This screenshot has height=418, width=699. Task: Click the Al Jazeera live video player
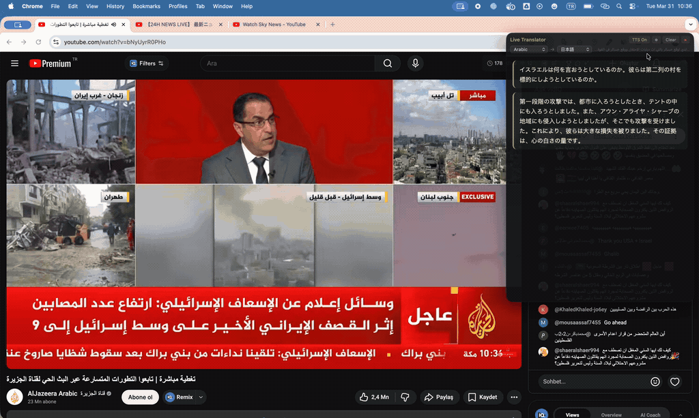264,224
